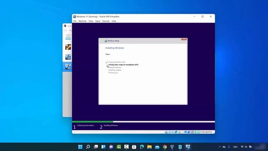Viewport: 268px width, 151px height.
Task: Open the Machine menu
Action: click(82, 21)
